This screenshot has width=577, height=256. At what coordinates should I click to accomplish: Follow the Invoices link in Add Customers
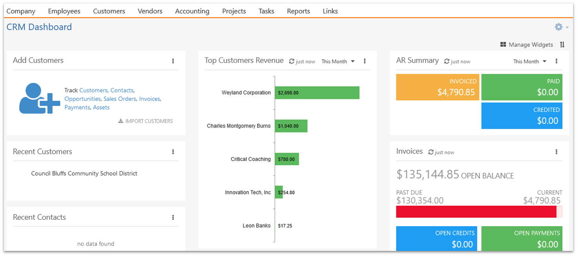point(150,99)
